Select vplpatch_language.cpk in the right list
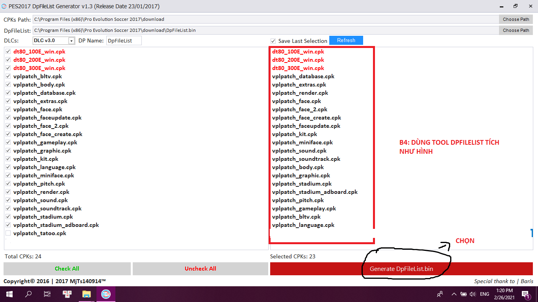538x302 pixels. (303, 225)
